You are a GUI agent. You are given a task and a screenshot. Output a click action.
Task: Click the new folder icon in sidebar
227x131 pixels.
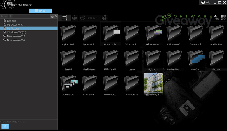[x=52, y=17]
